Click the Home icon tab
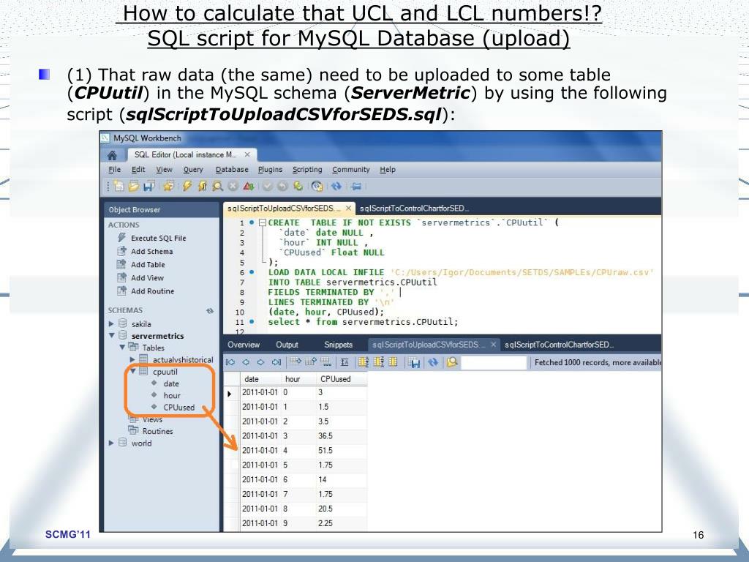 112,155
